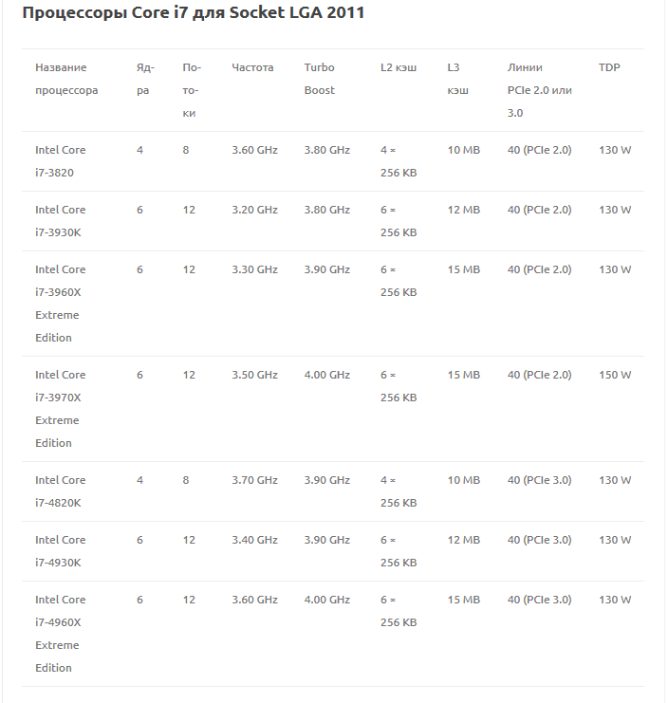Click the page heading about Socket LGA 2011

[193, 13]
